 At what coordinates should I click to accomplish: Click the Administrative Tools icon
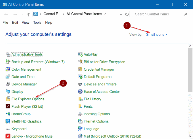coord(8,54)
